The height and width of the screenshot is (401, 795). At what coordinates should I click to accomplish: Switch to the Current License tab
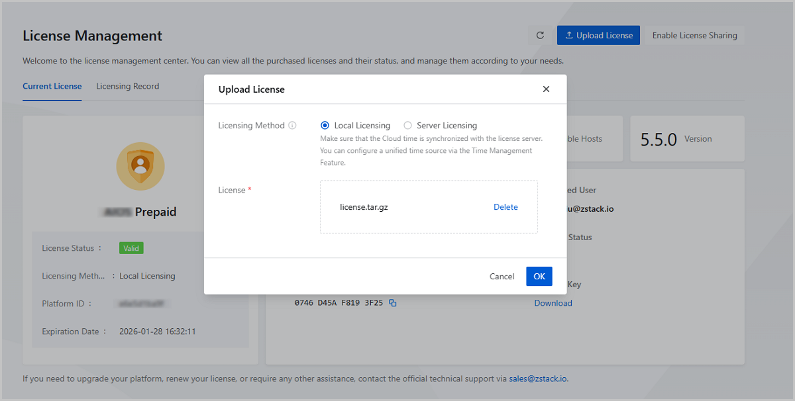pyautogui.click(x=52, y=87)
